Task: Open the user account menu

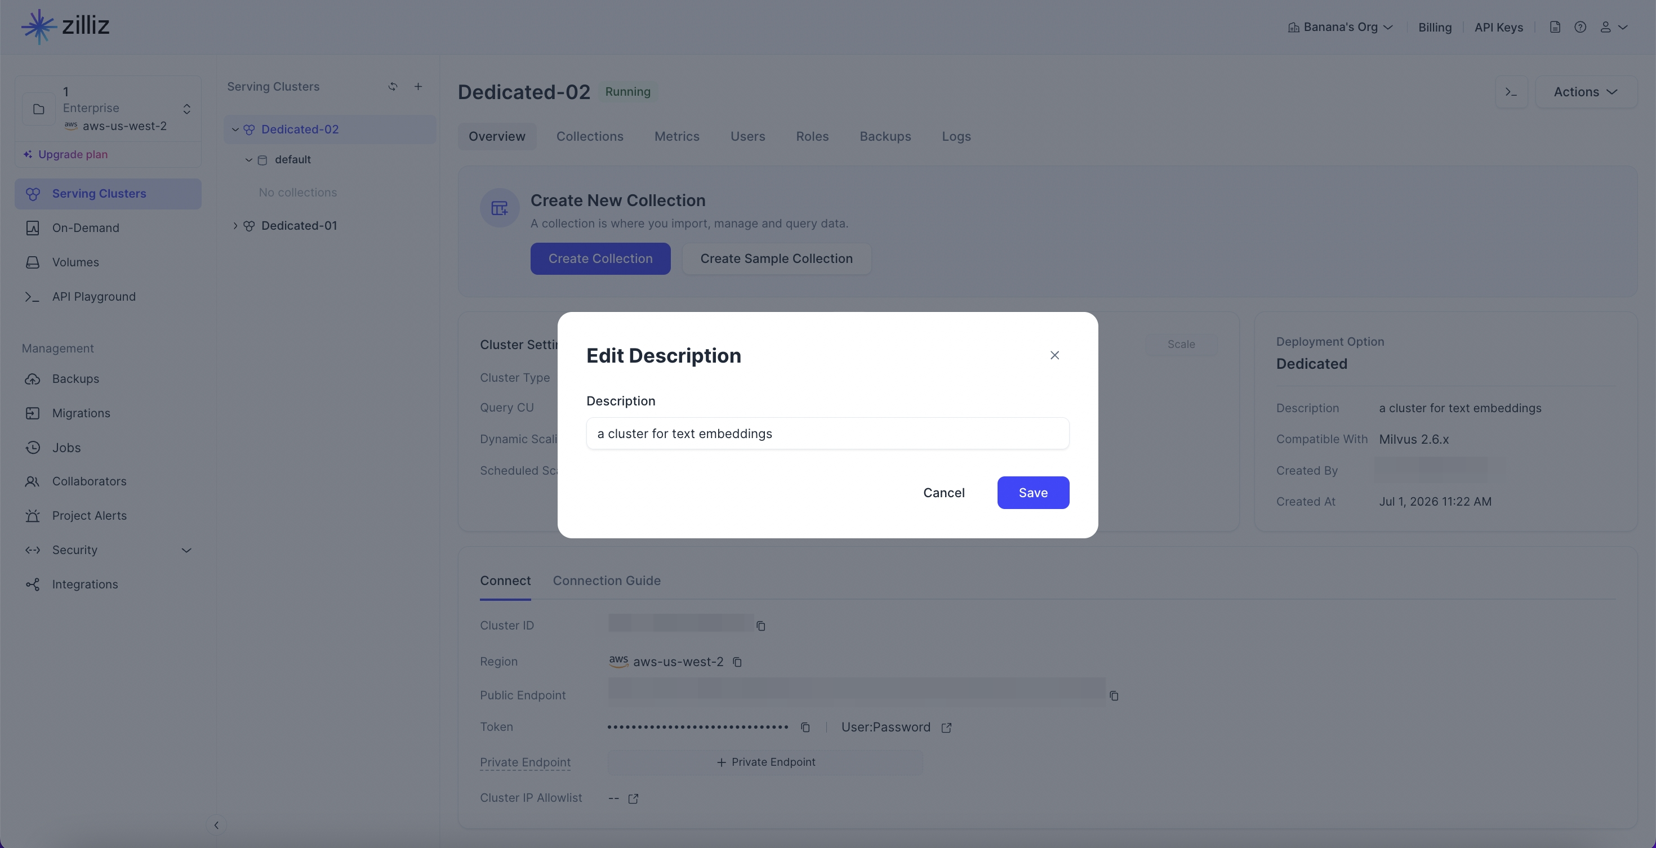Action: tap(1613, 27)
